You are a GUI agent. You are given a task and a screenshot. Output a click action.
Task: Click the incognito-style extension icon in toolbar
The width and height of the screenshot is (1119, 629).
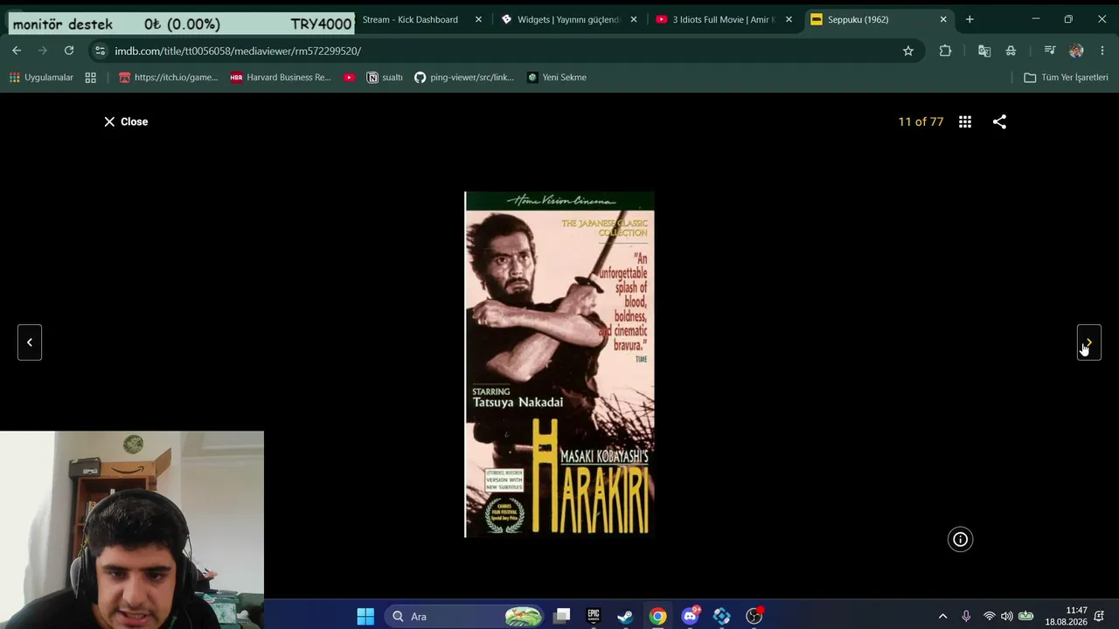[1011, 51]
